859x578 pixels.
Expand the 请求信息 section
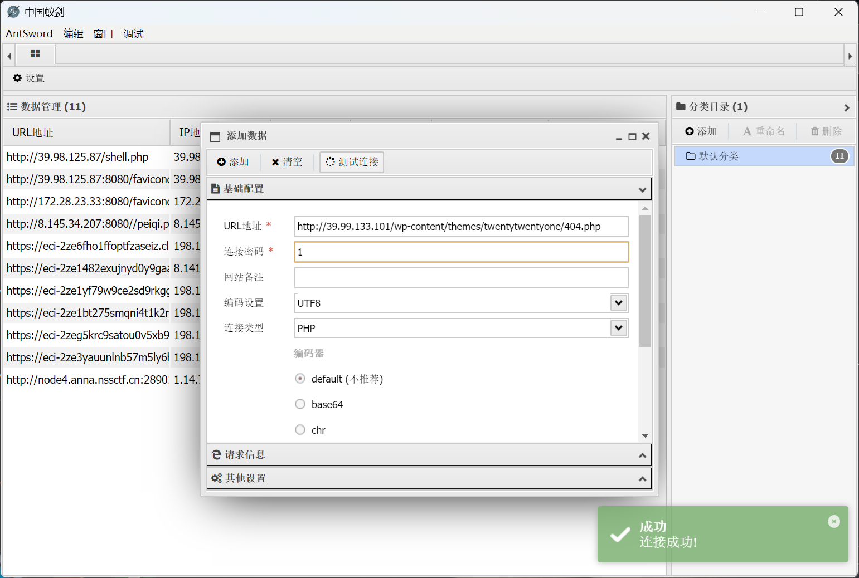click(428, 455)
